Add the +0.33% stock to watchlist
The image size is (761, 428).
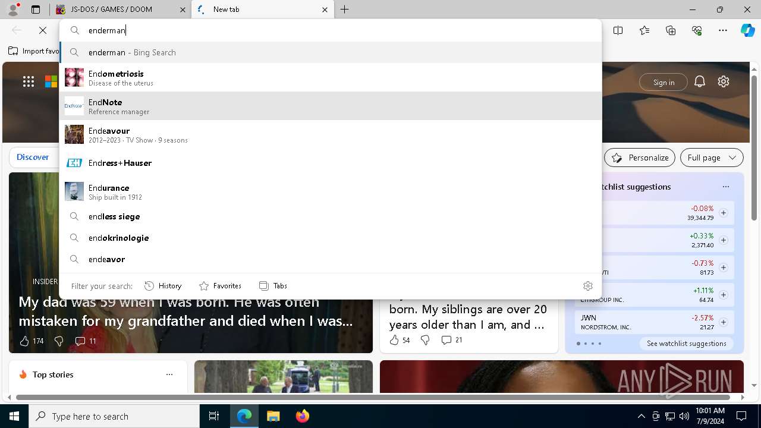[x=724, y=240]
